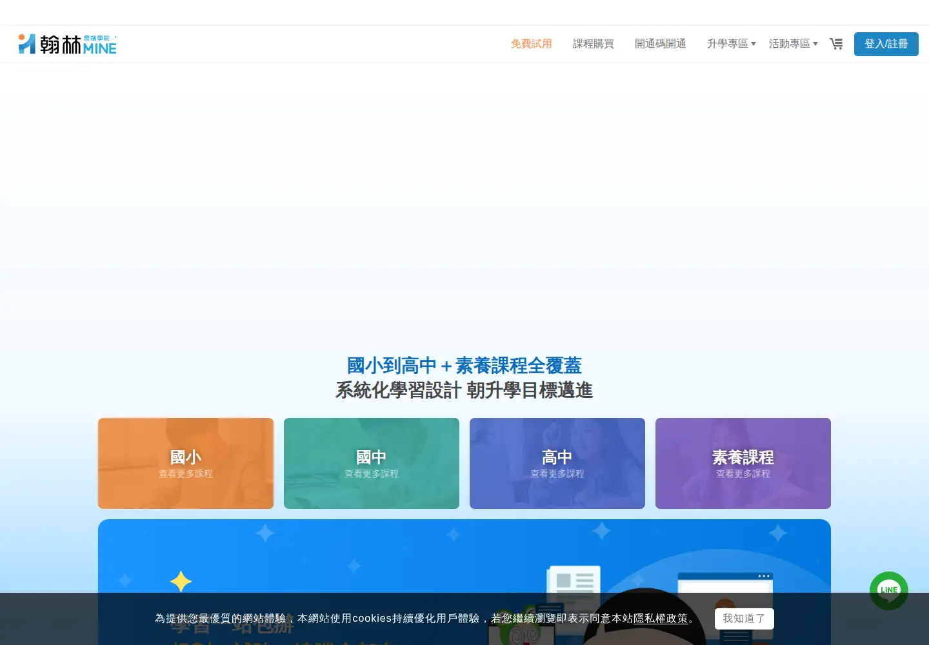Click the 登入/註冊 button
This screenshot has width=929, height=645.
click(886, 44)
